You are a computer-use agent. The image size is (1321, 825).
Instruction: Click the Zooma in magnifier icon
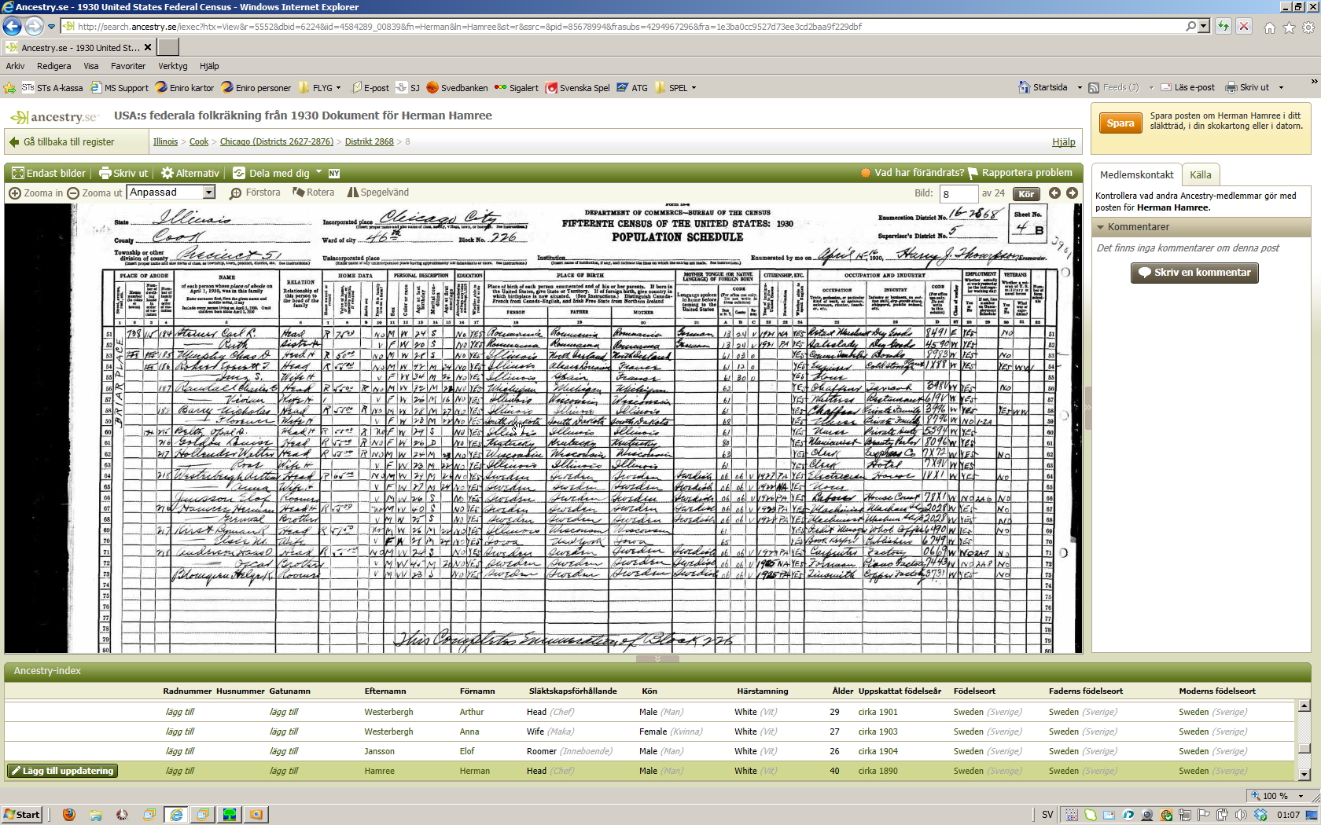[15, 193]
